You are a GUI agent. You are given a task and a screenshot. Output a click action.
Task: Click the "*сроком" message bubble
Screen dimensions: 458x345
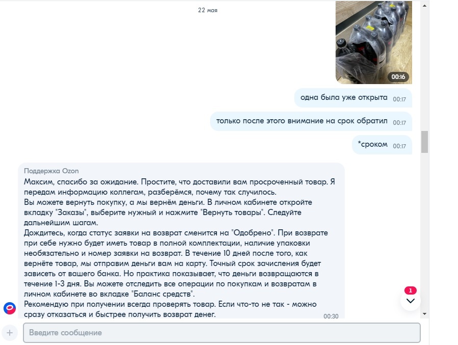click(382, 145)
